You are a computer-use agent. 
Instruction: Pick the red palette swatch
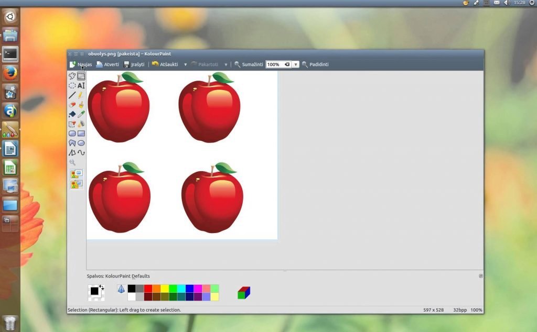coord(148,289)
